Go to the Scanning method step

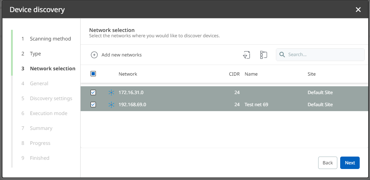click(x=50, y=39)
